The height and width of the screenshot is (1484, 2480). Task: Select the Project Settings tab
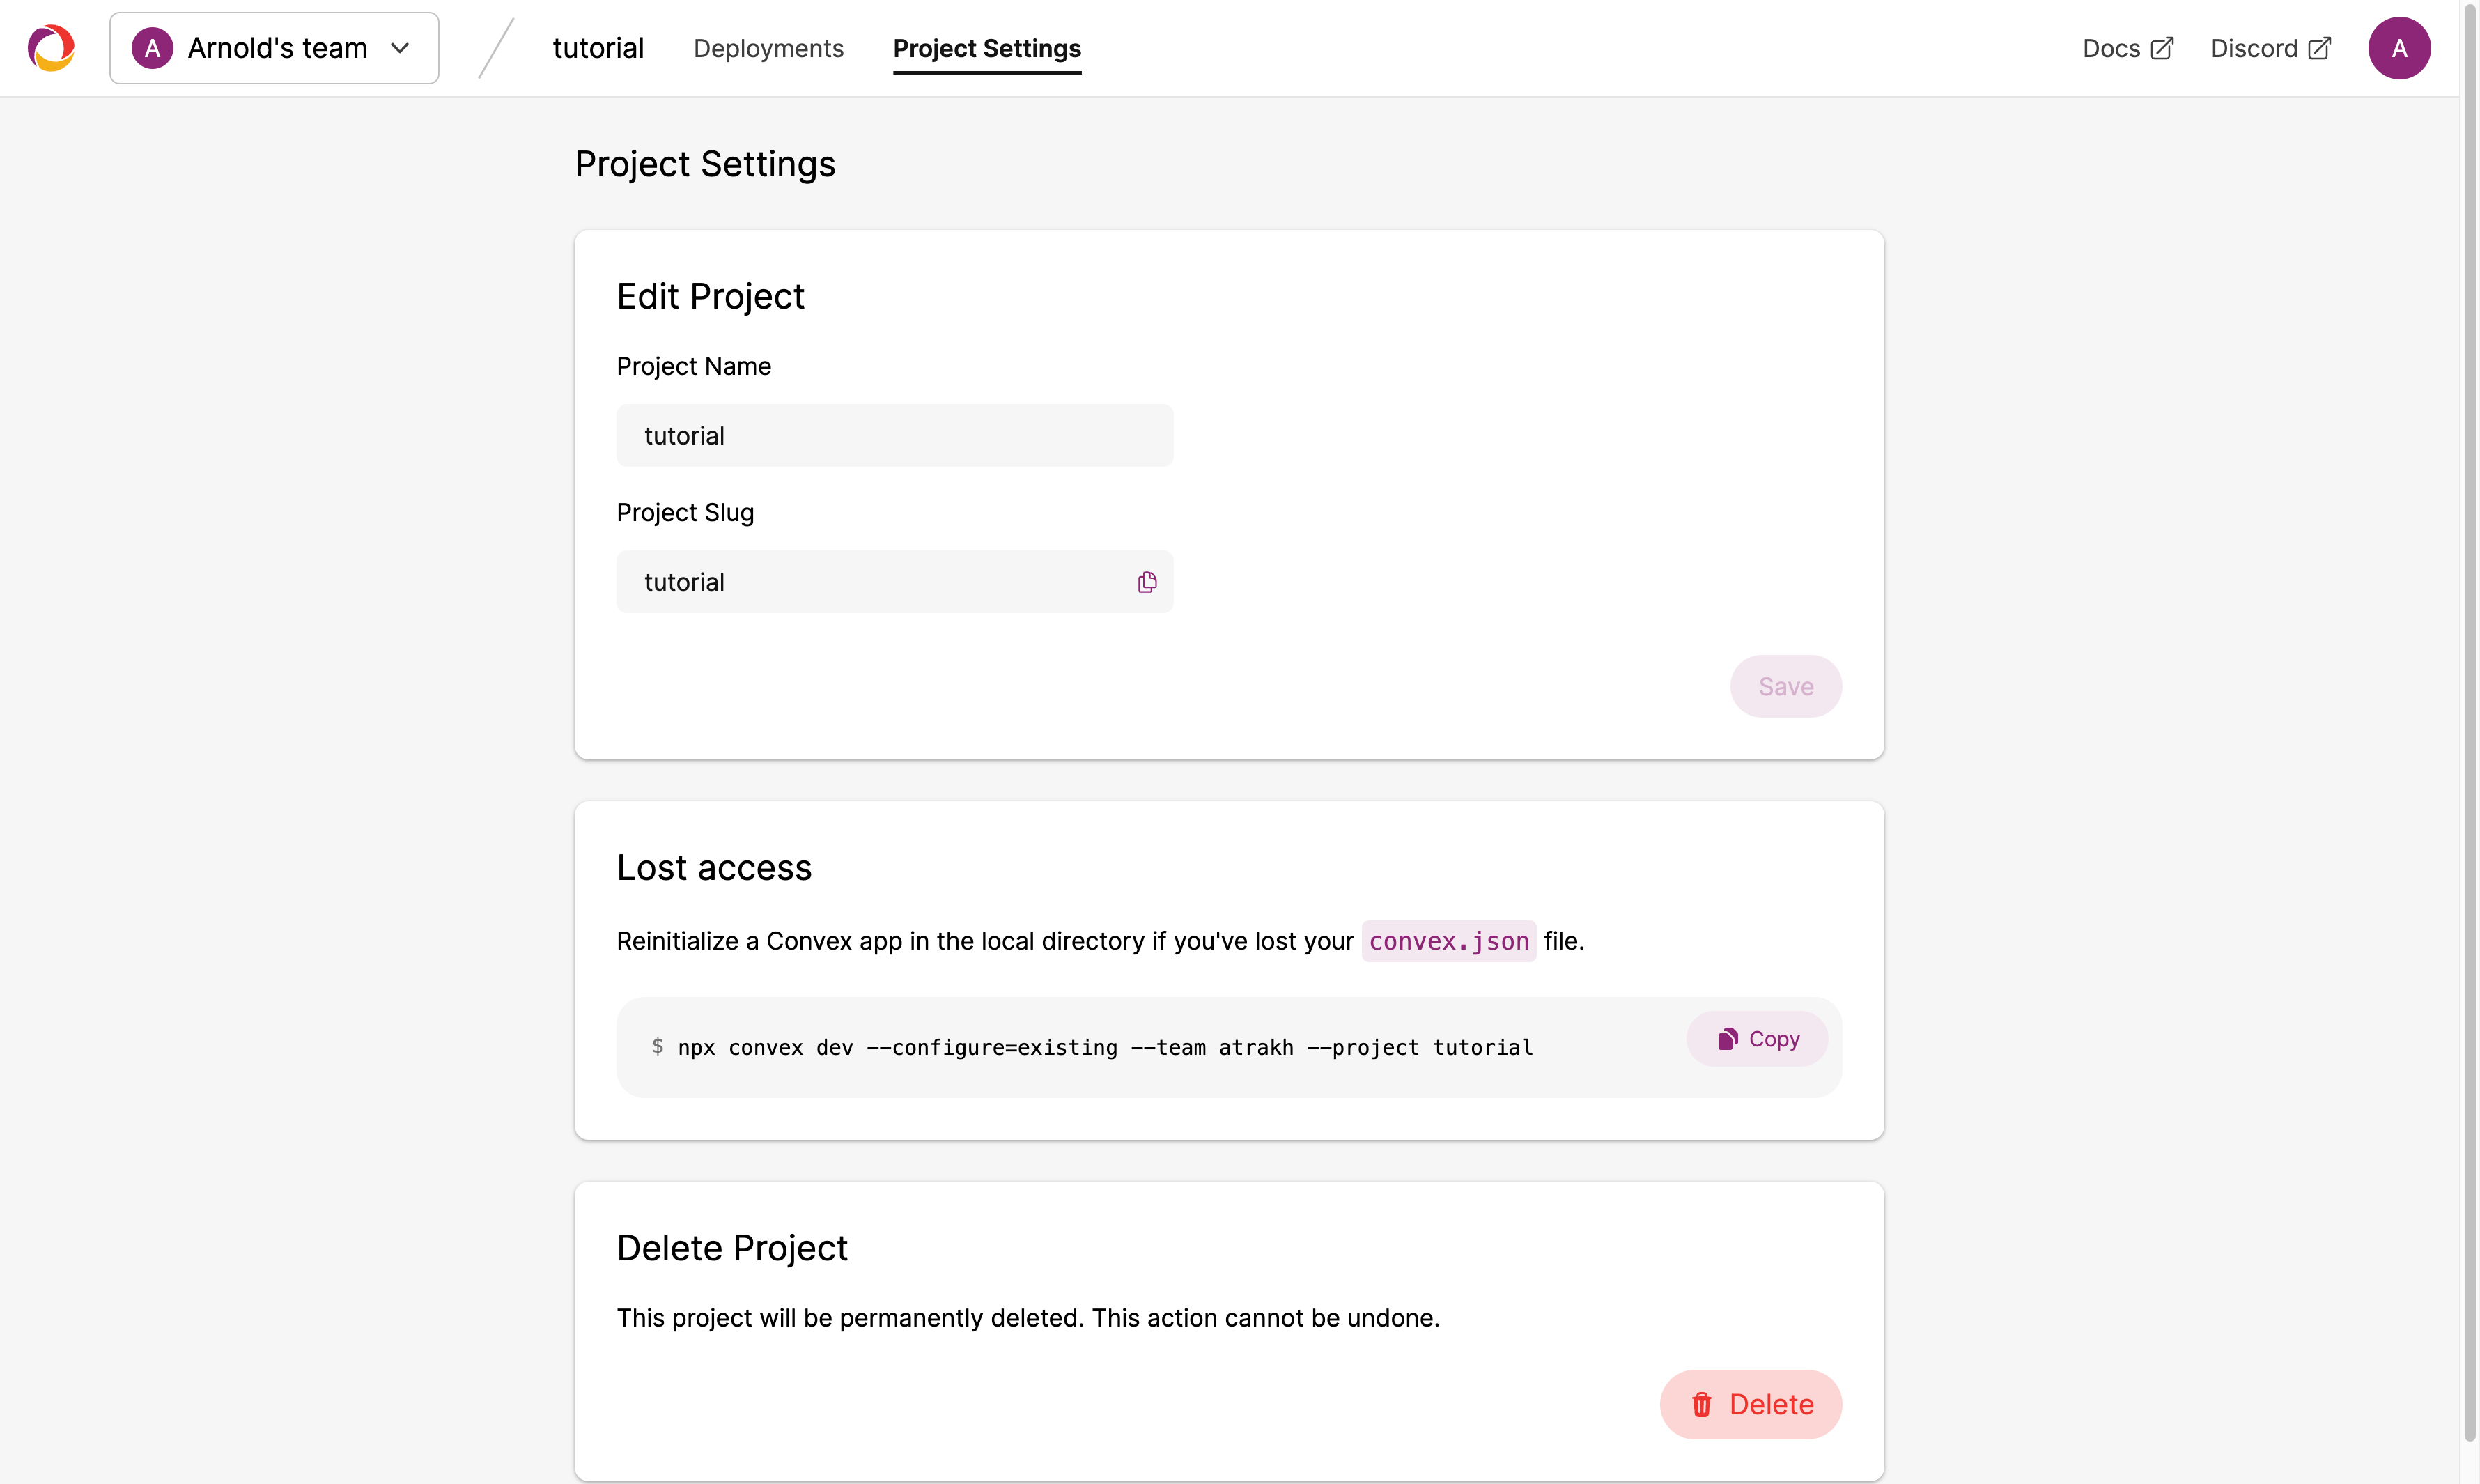[x=986, y=48]
